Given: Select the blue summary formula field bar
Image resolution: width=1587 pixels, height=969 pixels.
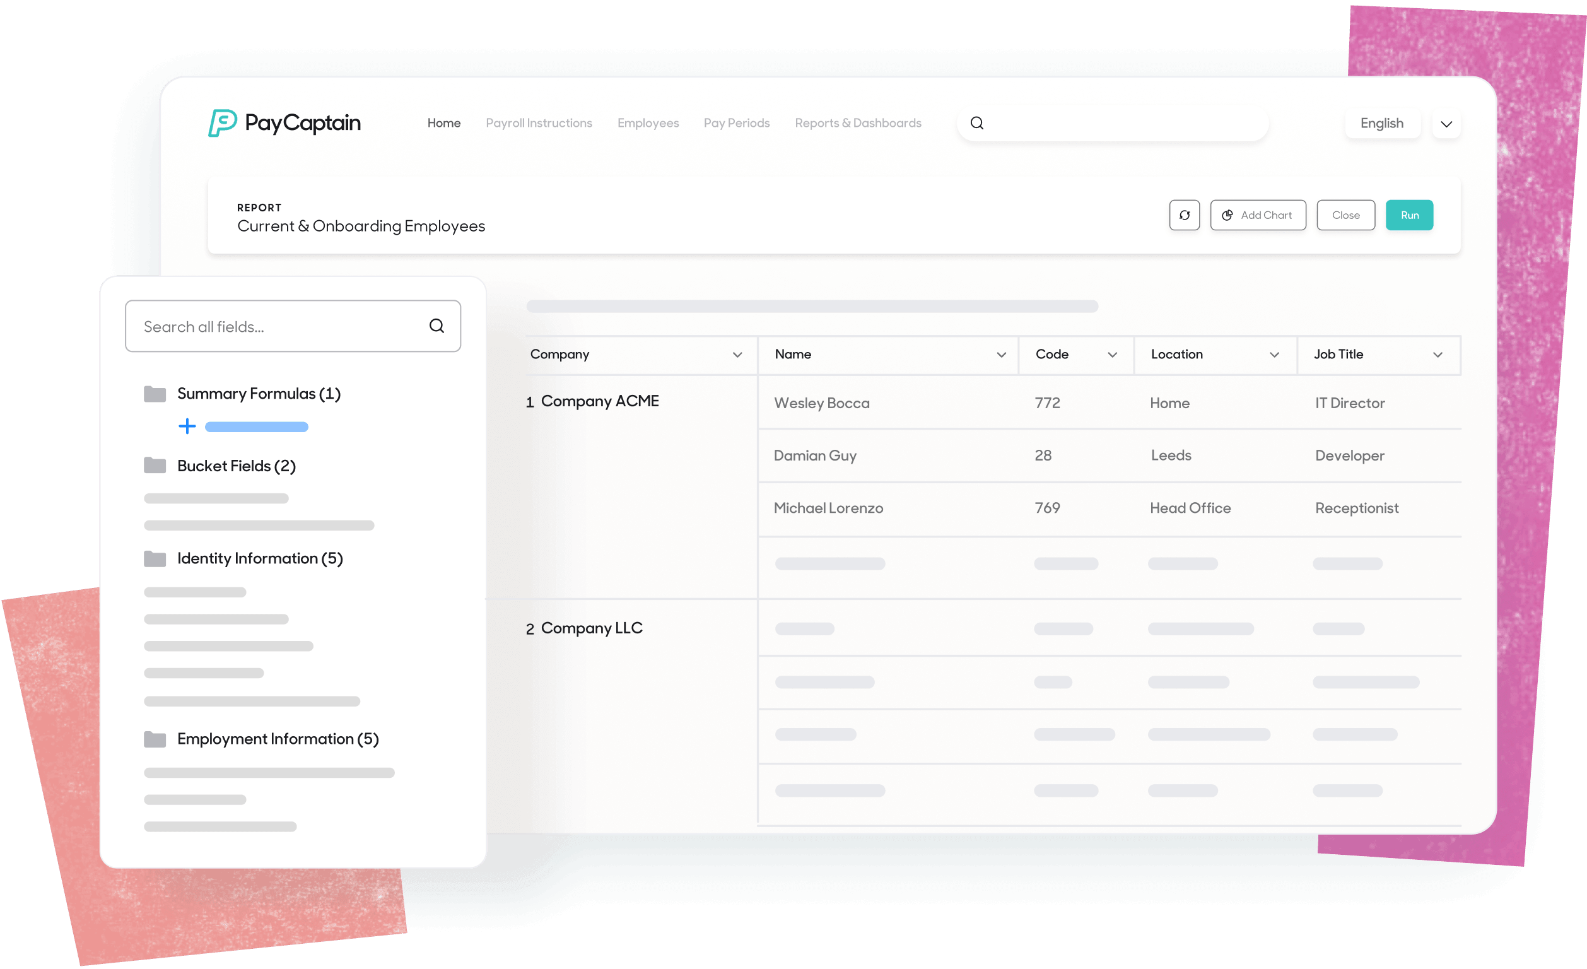Looking at the screenshot, I should tap(256, 426).
